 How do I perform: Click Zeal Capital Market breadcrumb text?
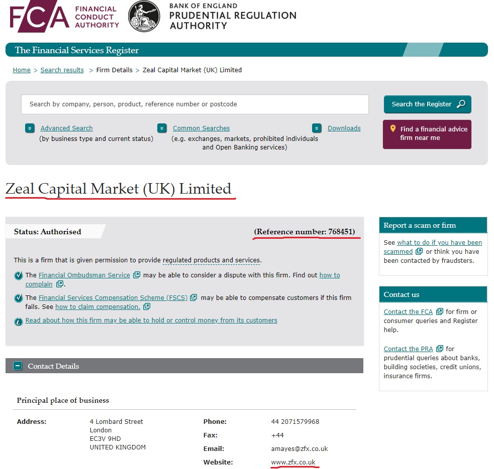pos(192,70)
